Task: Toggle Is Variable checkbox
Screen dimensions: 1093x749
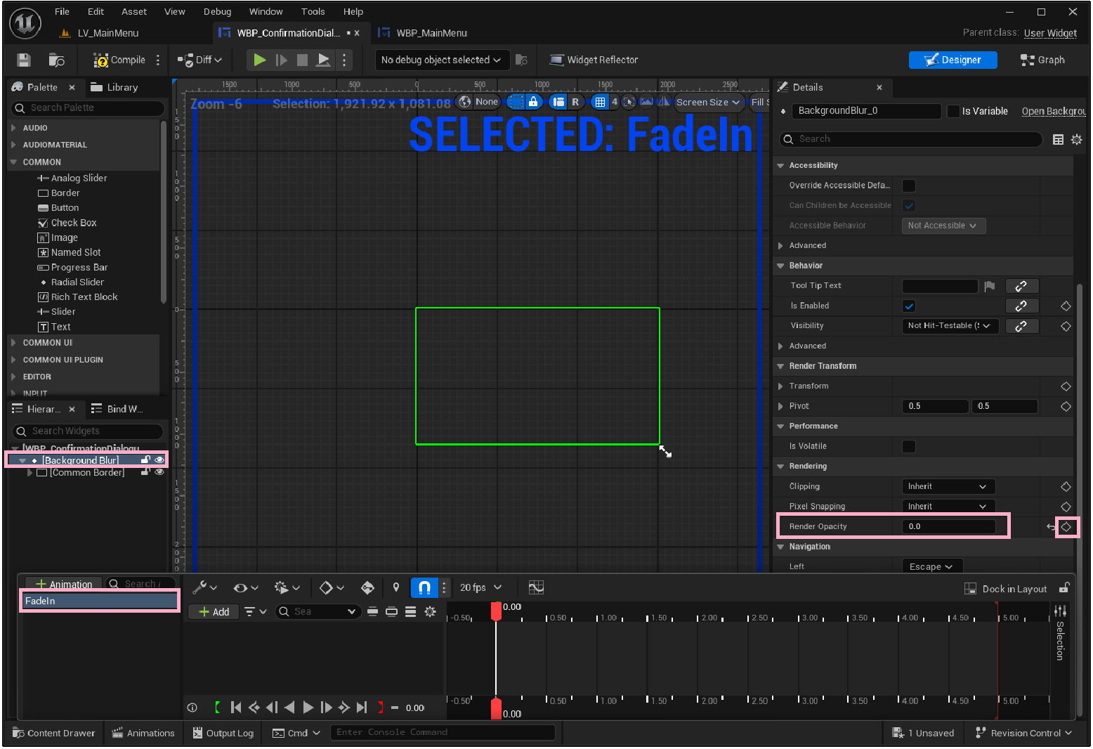Action: tap(953, 111)
